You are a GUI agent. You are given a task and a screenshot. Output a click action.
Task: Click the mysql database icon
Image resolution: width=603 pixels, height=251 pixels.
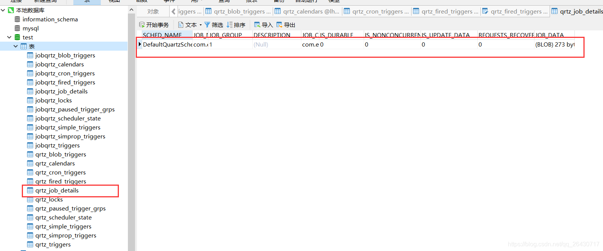tap(17, 28)
